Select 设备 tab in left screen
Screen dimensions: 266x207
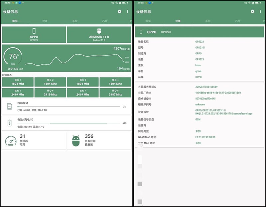[45, 21]
